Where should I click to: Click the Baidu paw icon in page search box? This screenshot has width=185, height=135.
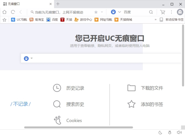click(x=26, y=58)
